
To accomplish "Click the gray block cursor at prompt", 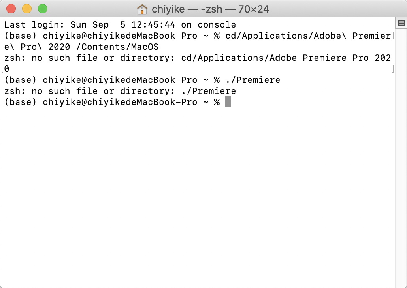I will pos(228,102).
